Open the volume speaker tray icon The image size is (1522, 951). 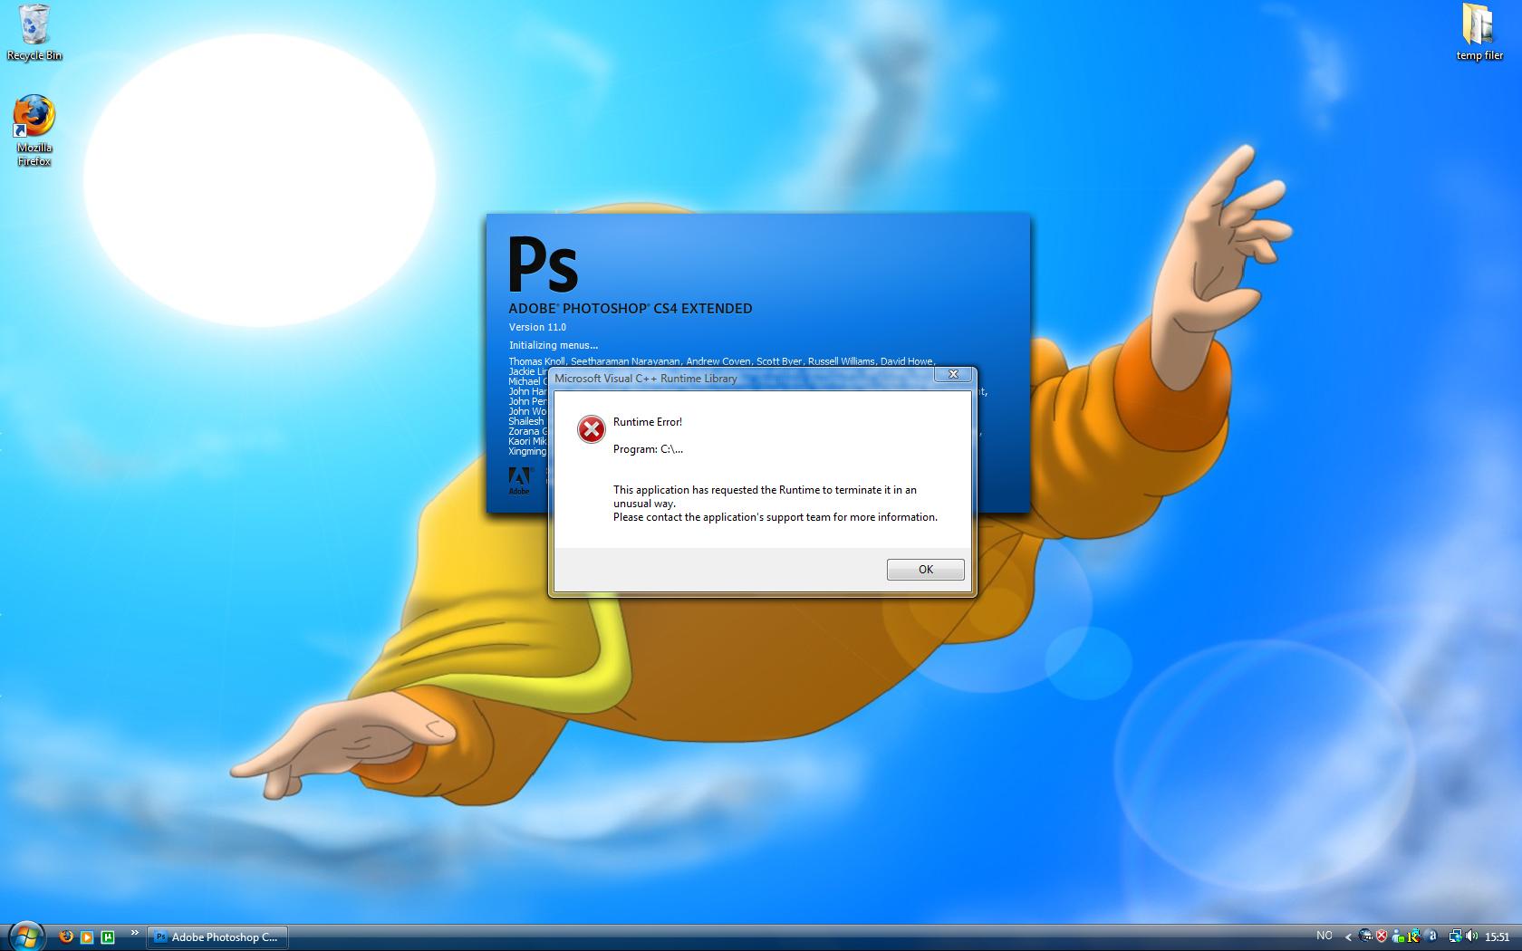click(1470, 937)
